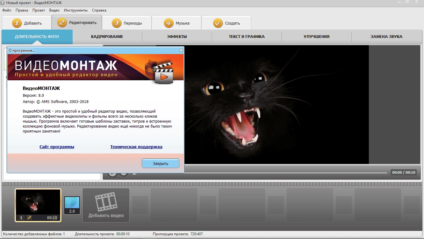Go to the Создать tab with checkmark

[x=226, y=23]
